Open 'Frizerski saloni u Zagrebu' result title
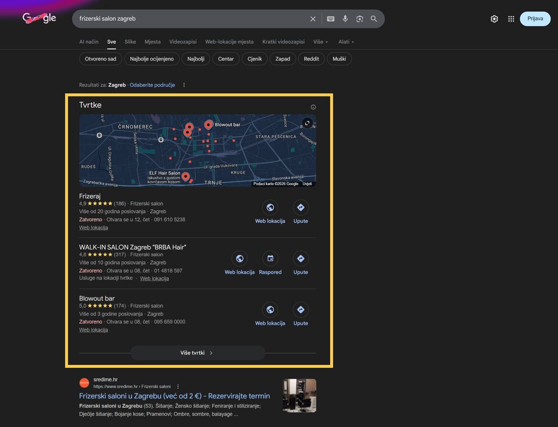The height and width of the screenshot is (427, 558). click(x=174, y=396)
